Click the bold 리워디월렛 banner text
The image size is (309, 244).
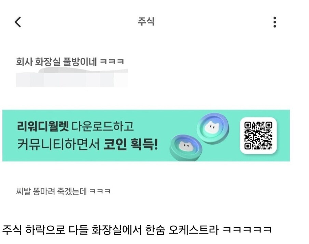(43, 126)
